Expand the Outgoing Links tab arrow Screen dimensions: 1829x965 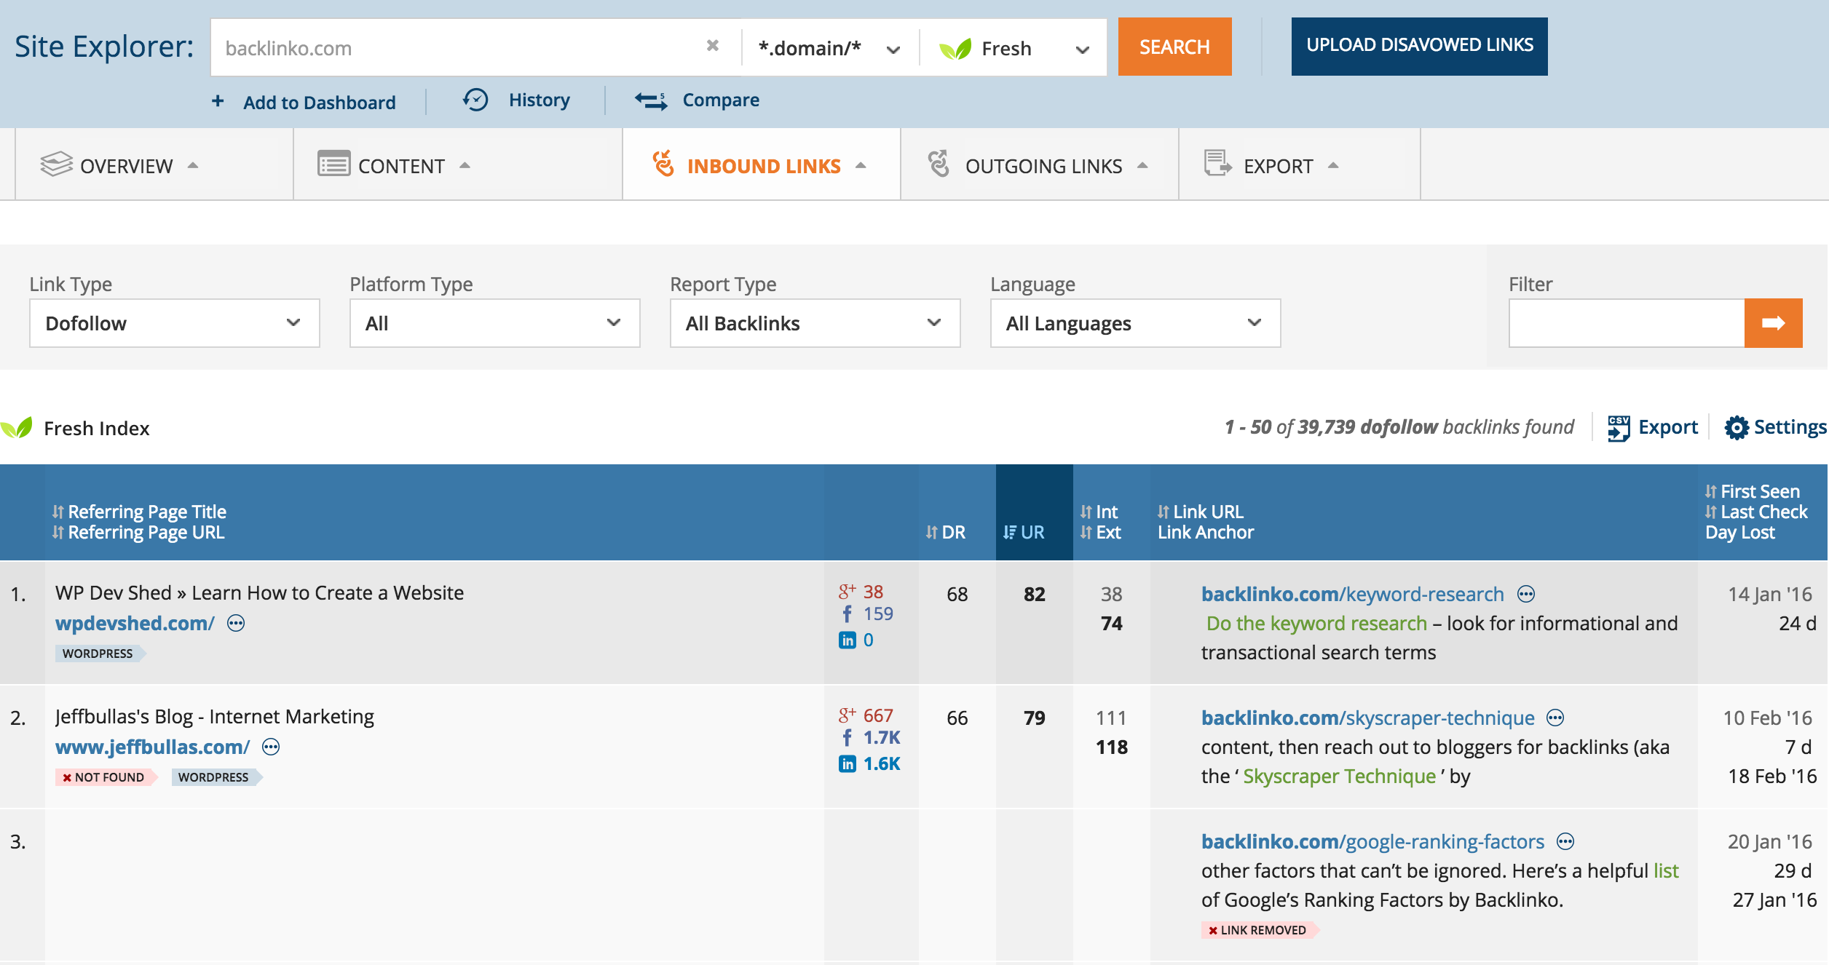click(x=1142, y=165)
